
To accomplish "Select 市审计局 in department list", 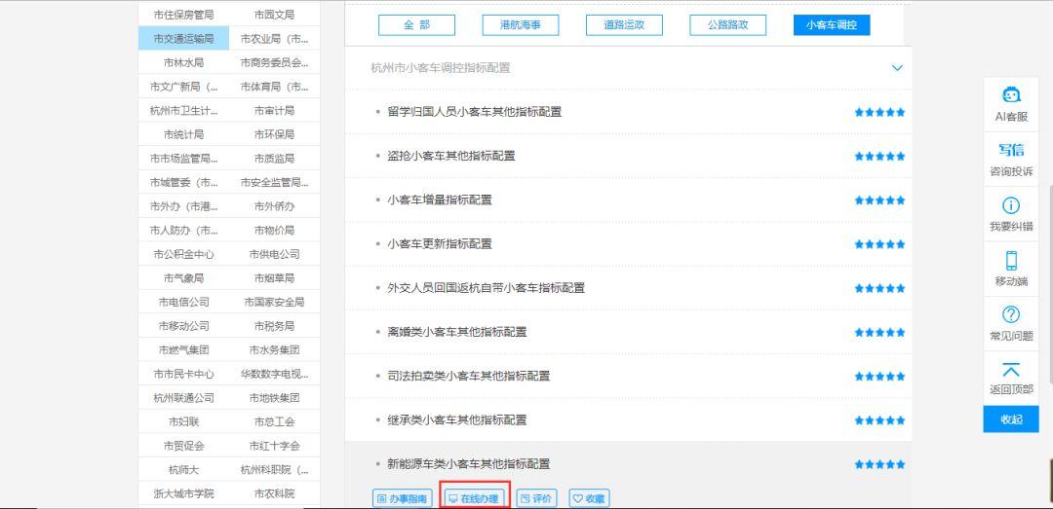I will pyautogui.click(x=274, y=111).
